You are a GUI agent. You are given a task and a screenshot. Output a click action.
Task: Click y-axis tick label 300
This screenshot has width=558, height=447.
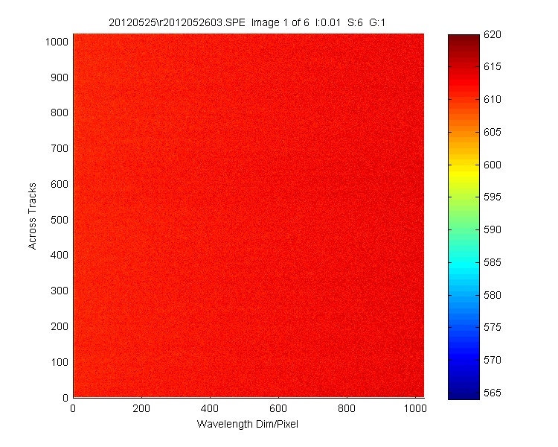(x=60, y=291)
